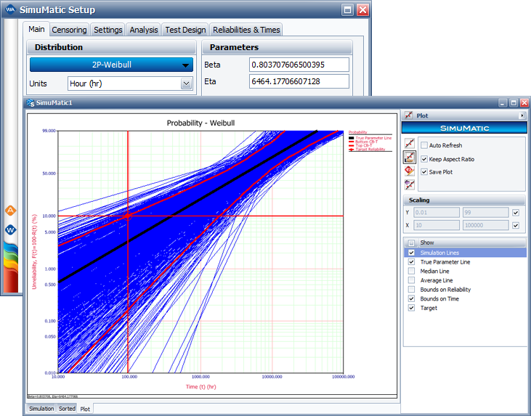Open the Sorted tab at bottom
Screen dimensions: 531x416
[x=67, y=409]
